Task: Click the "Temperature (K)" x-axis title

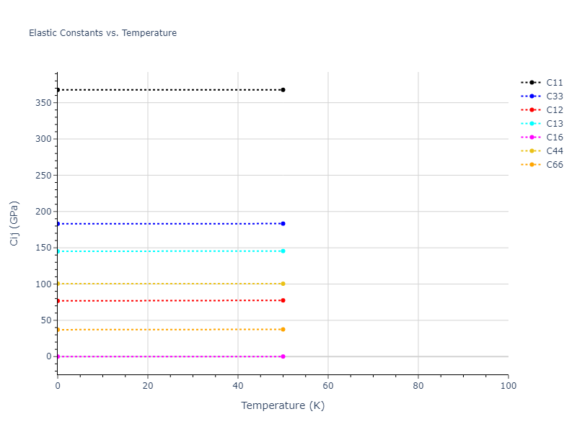Action: coord(283,405)
